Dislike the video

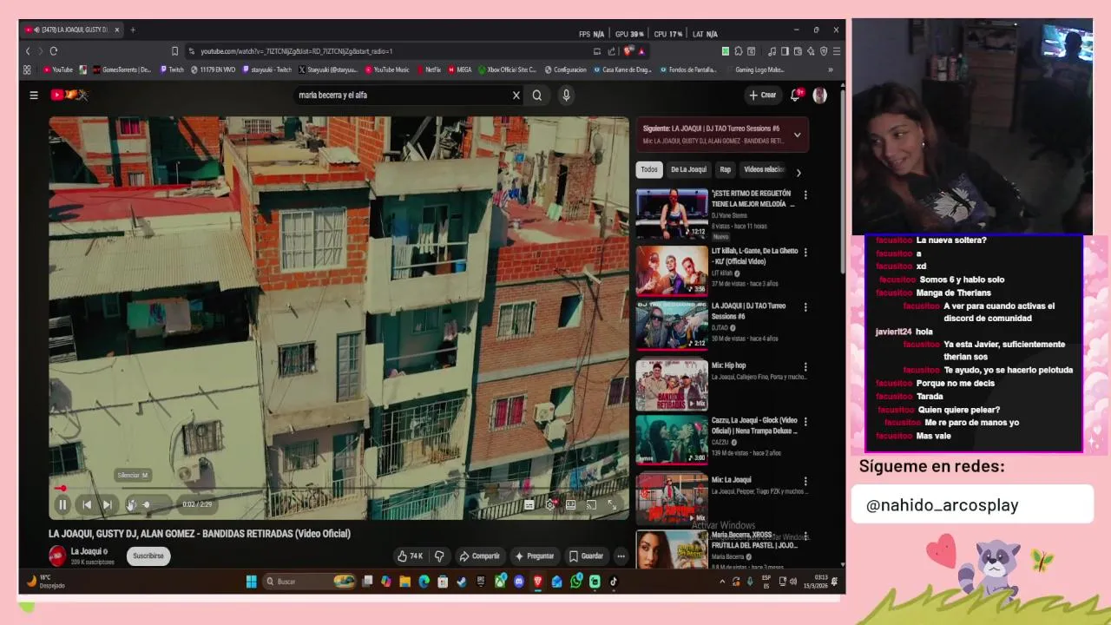pos(439,556)
